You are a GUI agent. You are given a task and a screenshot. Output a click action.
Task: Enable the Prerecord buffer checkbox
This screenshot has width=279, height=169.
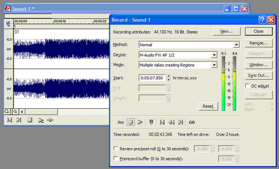pos(116,158)
